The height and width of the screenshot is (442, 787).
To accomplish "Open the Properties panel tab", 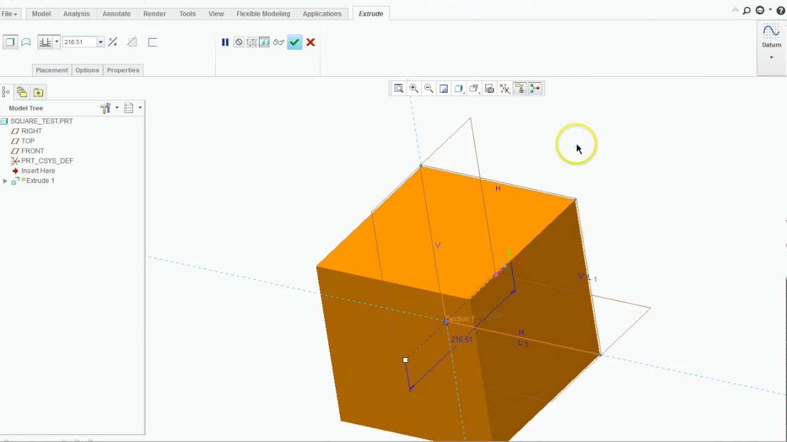I will (x=123, y=70).
